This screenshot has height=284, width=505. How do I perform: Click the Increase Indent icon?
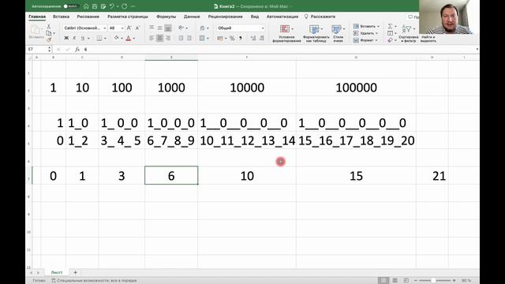coord(189,39)
